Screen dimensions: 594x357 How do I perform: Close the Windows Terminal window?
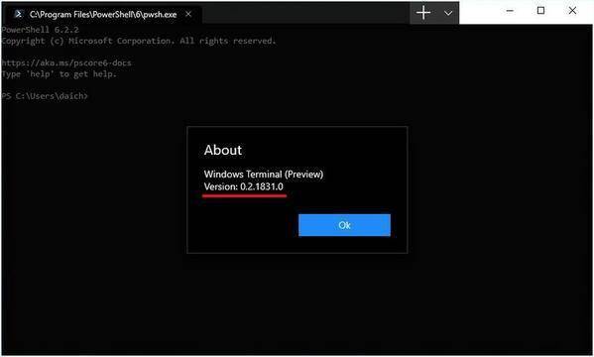point(572,11)
